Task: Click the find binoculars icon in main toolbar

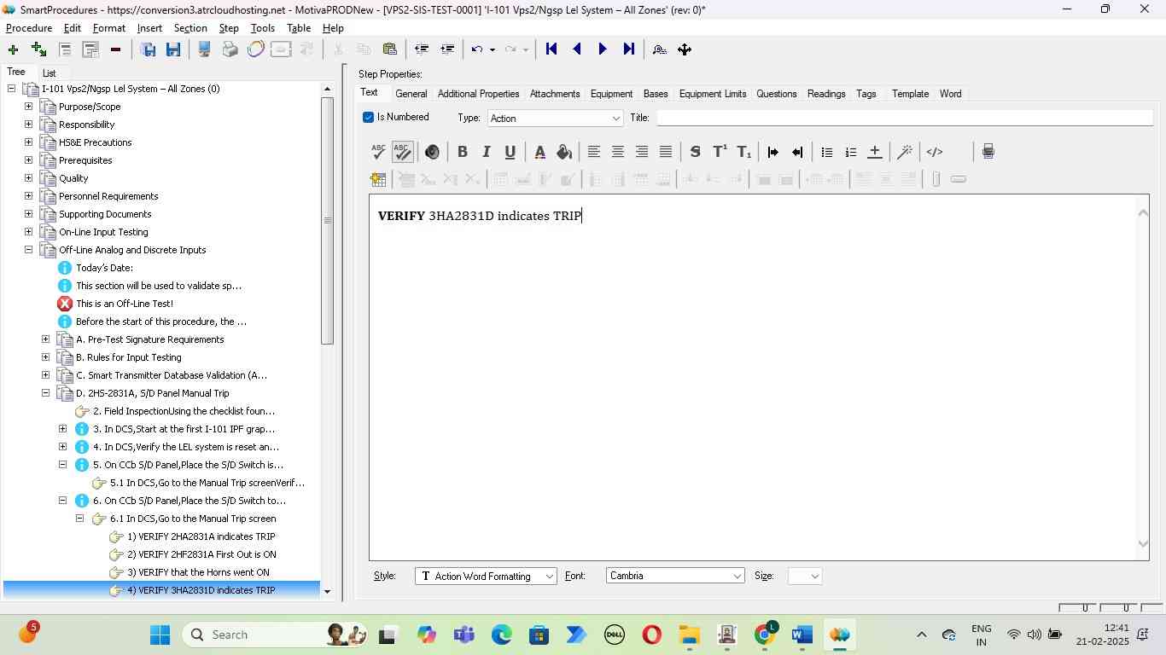Action: (660, 49)
